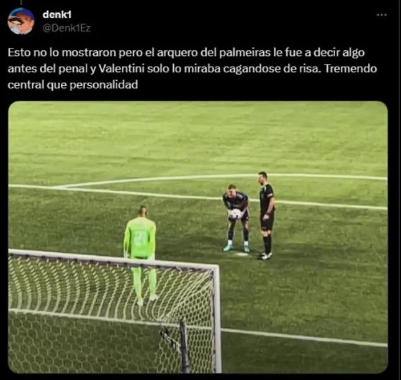
Task: Click the referee in the black uniform
Action: 266,215
